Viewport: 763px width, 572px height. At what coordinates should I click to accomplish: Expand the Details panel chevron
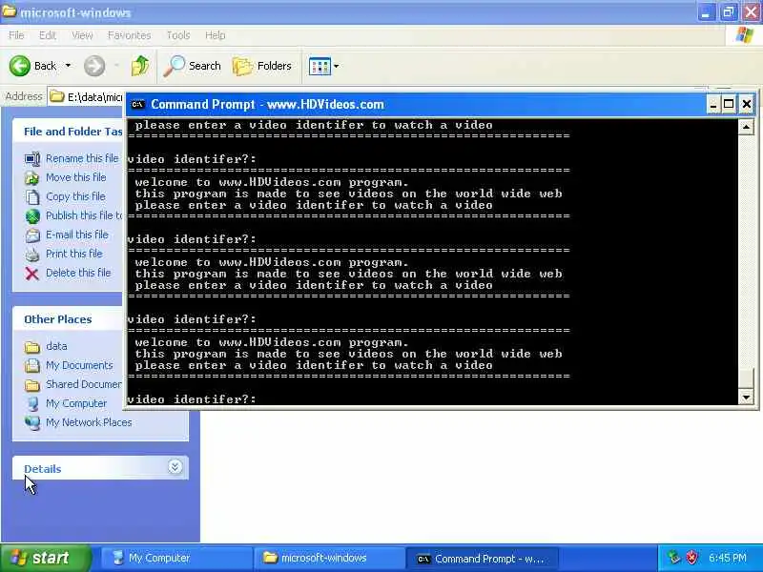[175, 467]
